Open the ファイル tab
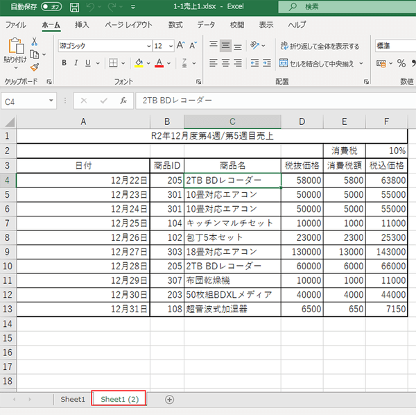Image resolution: width=416 pixels, height=415 pixels. [x=16, y=25]
